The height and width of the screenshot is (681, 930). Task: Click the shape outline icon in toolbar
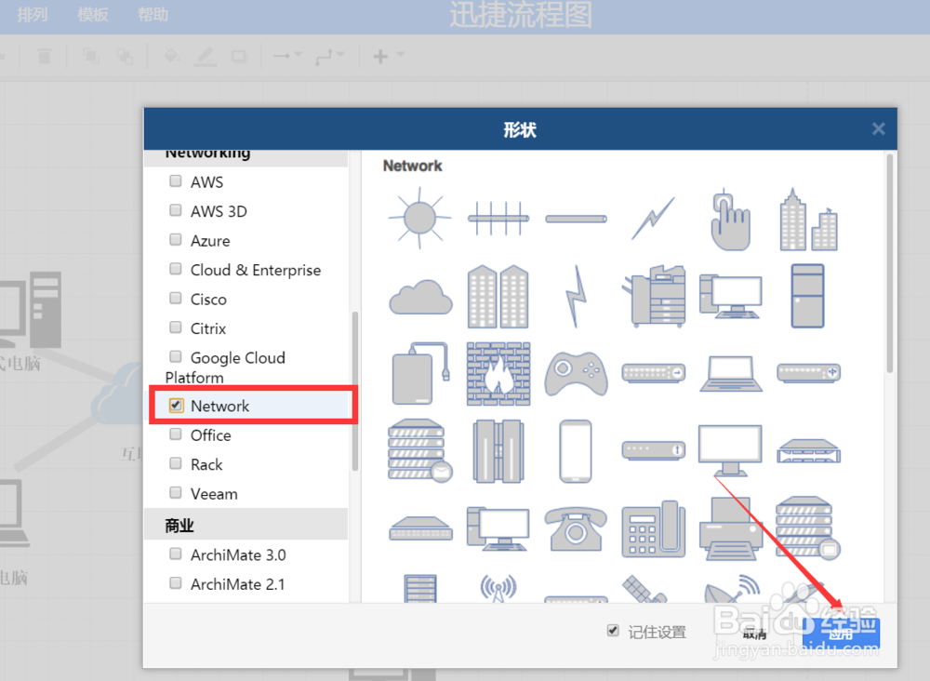pos(238,56)
